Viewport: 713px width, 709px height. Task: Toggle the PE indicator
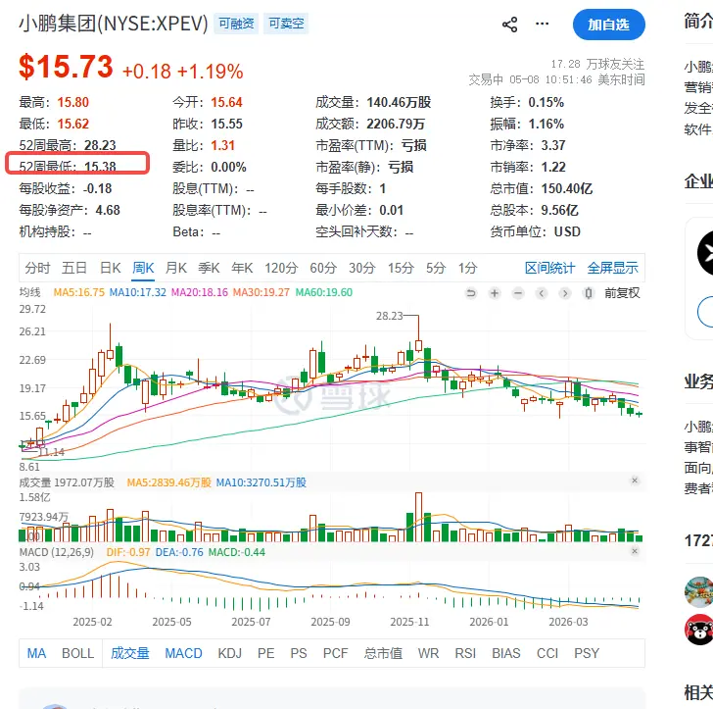266,653
